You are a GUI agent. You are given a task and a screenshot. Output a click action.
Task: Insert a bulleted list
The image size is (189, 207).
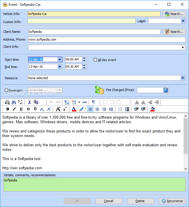(120, 109)
